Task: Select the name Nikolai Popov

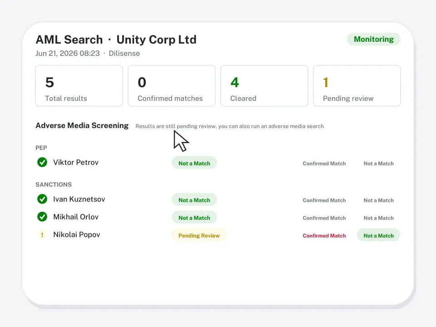Action: [77, 235]
